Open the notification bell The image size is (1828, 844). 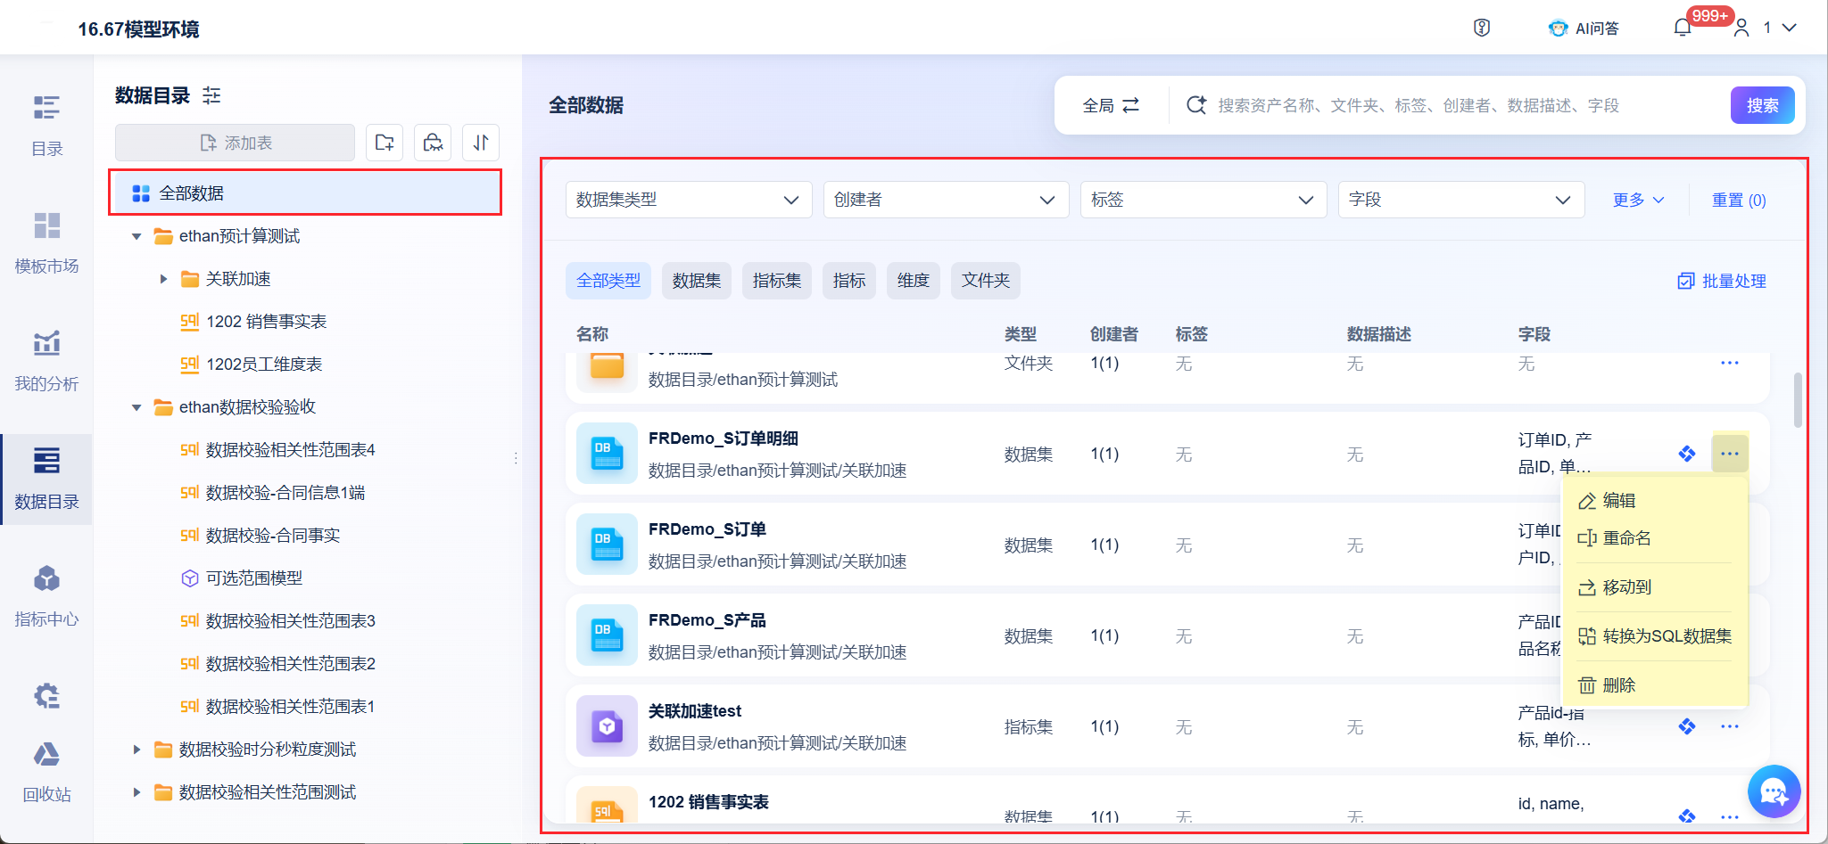coord(1683,28)
